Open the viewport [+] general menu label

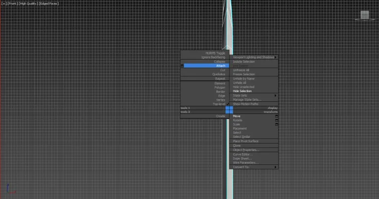click(x=4, y=4)
